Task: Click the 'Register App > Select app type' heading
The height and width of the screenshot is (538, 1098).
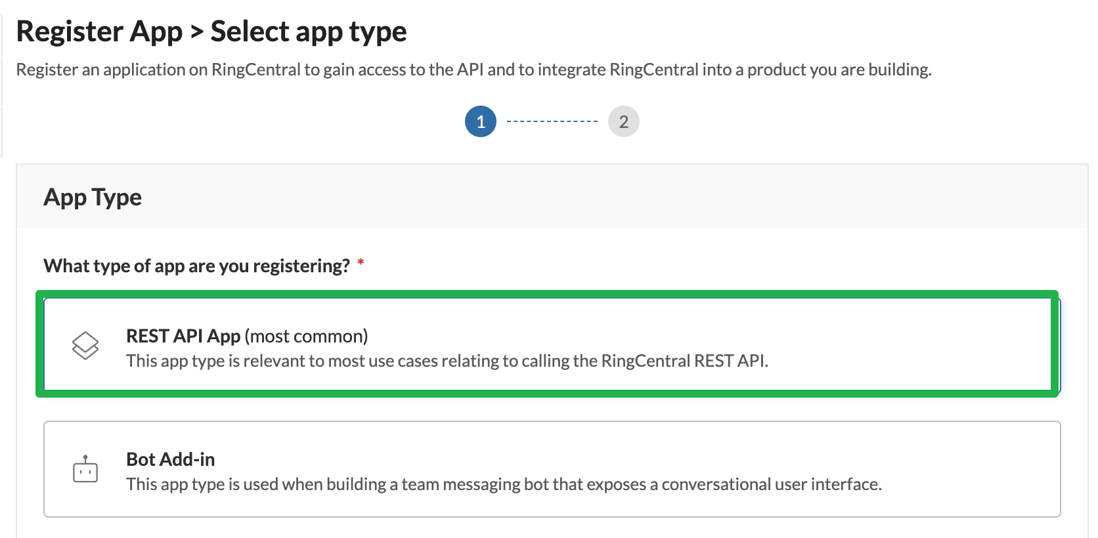Action: (211, 31)
